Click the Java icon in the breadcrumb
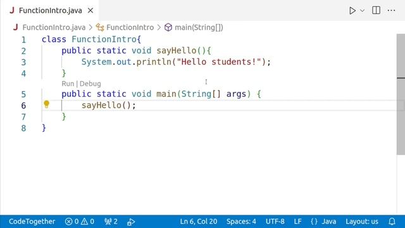This screenshot has height=228, width=405. pyautogui.click(x=15, y=27)
